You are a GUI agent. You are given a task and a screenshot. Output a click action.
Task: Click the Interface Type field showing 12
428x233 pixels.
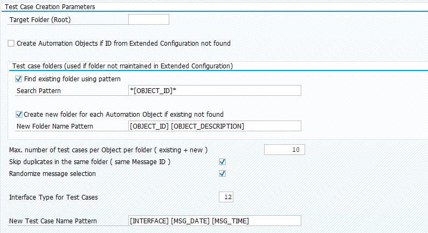coord(226,197)
